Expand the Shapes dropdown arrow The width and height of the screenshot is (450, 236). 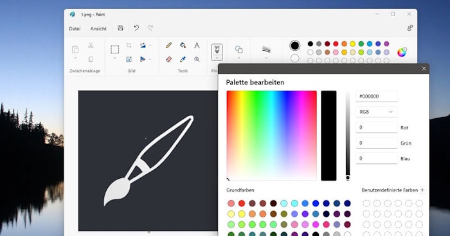(239, 59)
